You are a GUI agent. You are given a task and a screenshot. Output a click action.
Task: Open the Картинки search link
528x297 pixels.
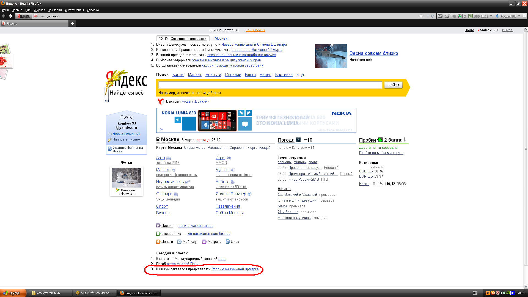coord(284,75)
